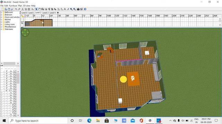Click the Save home toolbar icon
222x124 pixels.
coord(9,9)
